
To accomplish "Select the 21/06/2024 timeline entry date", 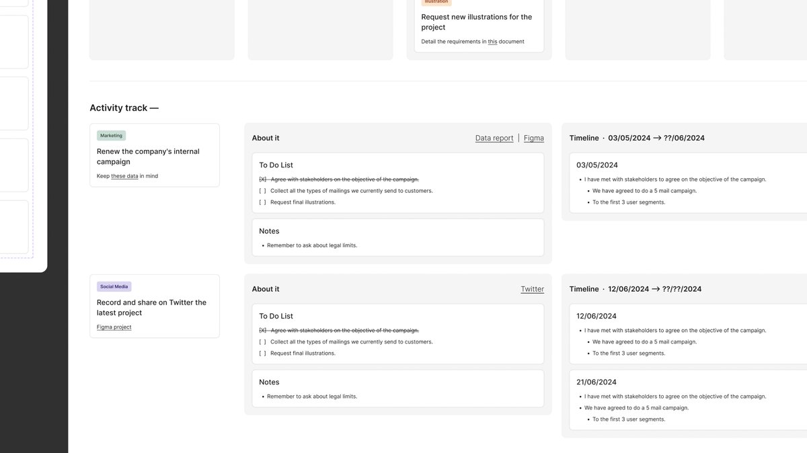I will 597,382.
